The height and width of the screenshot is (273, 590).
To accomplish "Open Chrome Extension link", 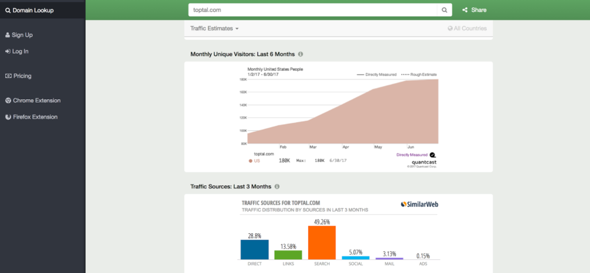I will point(33,100).
